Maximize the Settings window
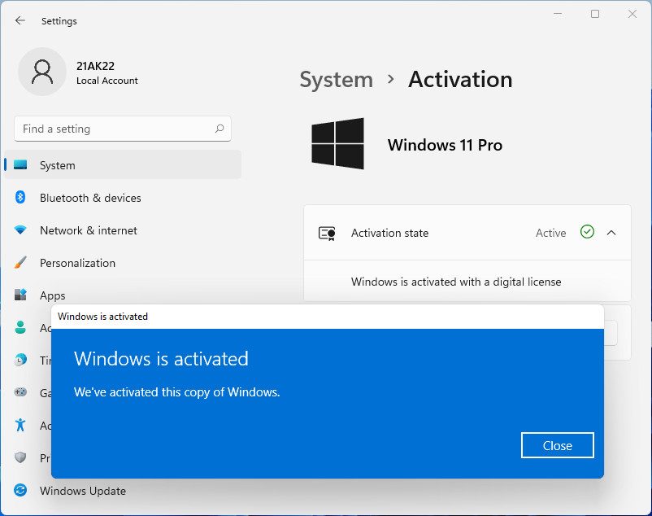The height and width of the screenshot is (516, 652). 595,14
